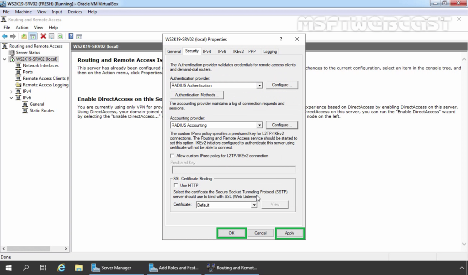Click Cancel in the Properties dialog
The height and width of the screenshot is (275, 468).
click(x=260, y=233)
